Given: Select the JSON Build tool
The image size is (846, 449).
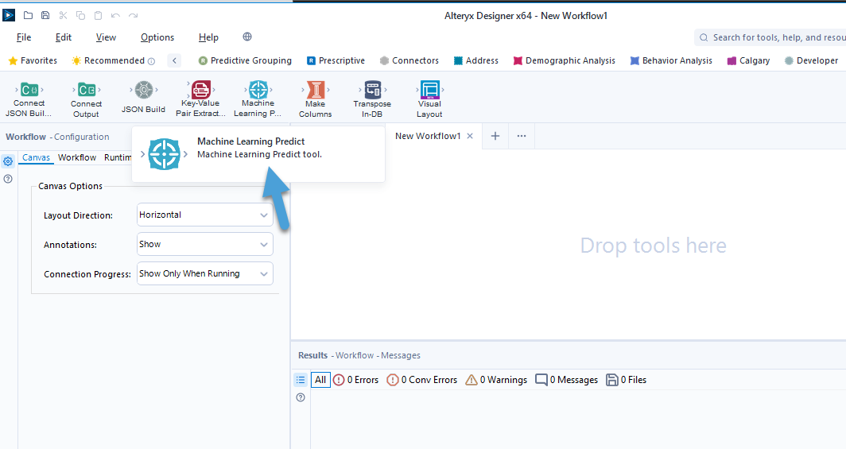Looking at the screenshot, I should click(x=143, y=98).
